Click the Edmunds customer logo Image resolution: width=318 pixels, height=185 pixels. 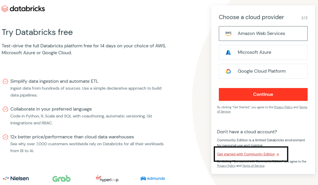point(152,178)
